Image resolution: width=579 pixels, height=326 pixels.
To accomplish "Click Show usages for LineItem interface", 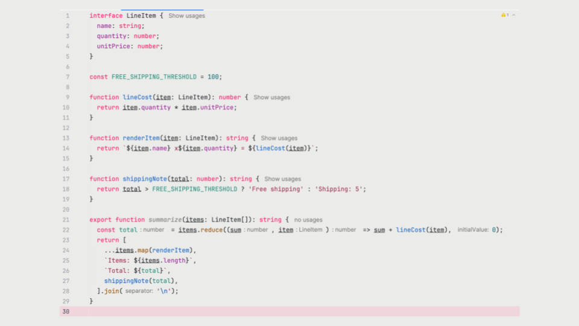I will pyautogui.click(x=186, y=16).
